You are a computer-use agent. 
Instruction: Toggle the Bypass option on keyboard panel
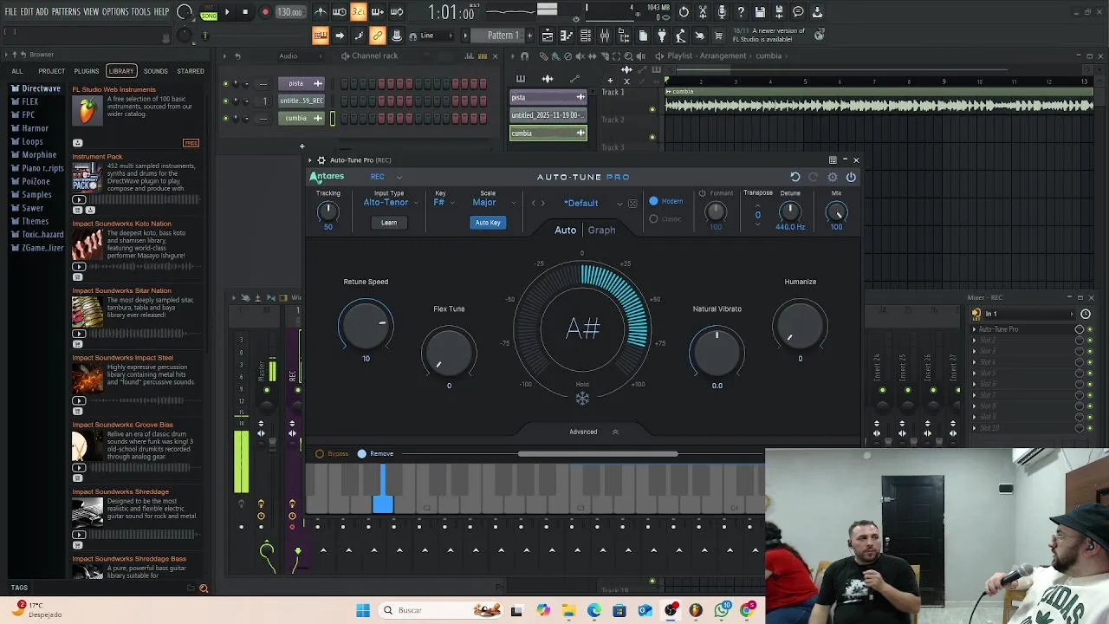pos(320,453)
